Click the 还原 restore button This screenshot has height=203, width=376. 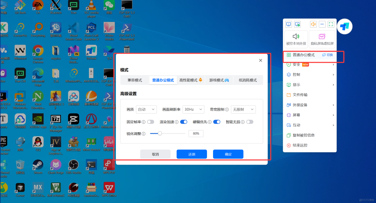click(191, 154)
